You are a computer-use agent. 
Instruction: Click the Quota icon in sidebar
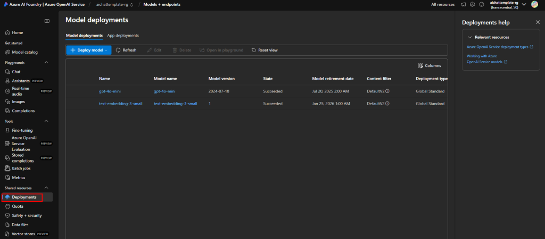click(x=7, y=207)
